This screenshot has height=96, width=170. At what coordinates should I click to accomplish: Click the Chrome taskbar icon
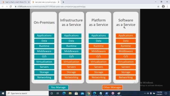[x=88, y=93]
